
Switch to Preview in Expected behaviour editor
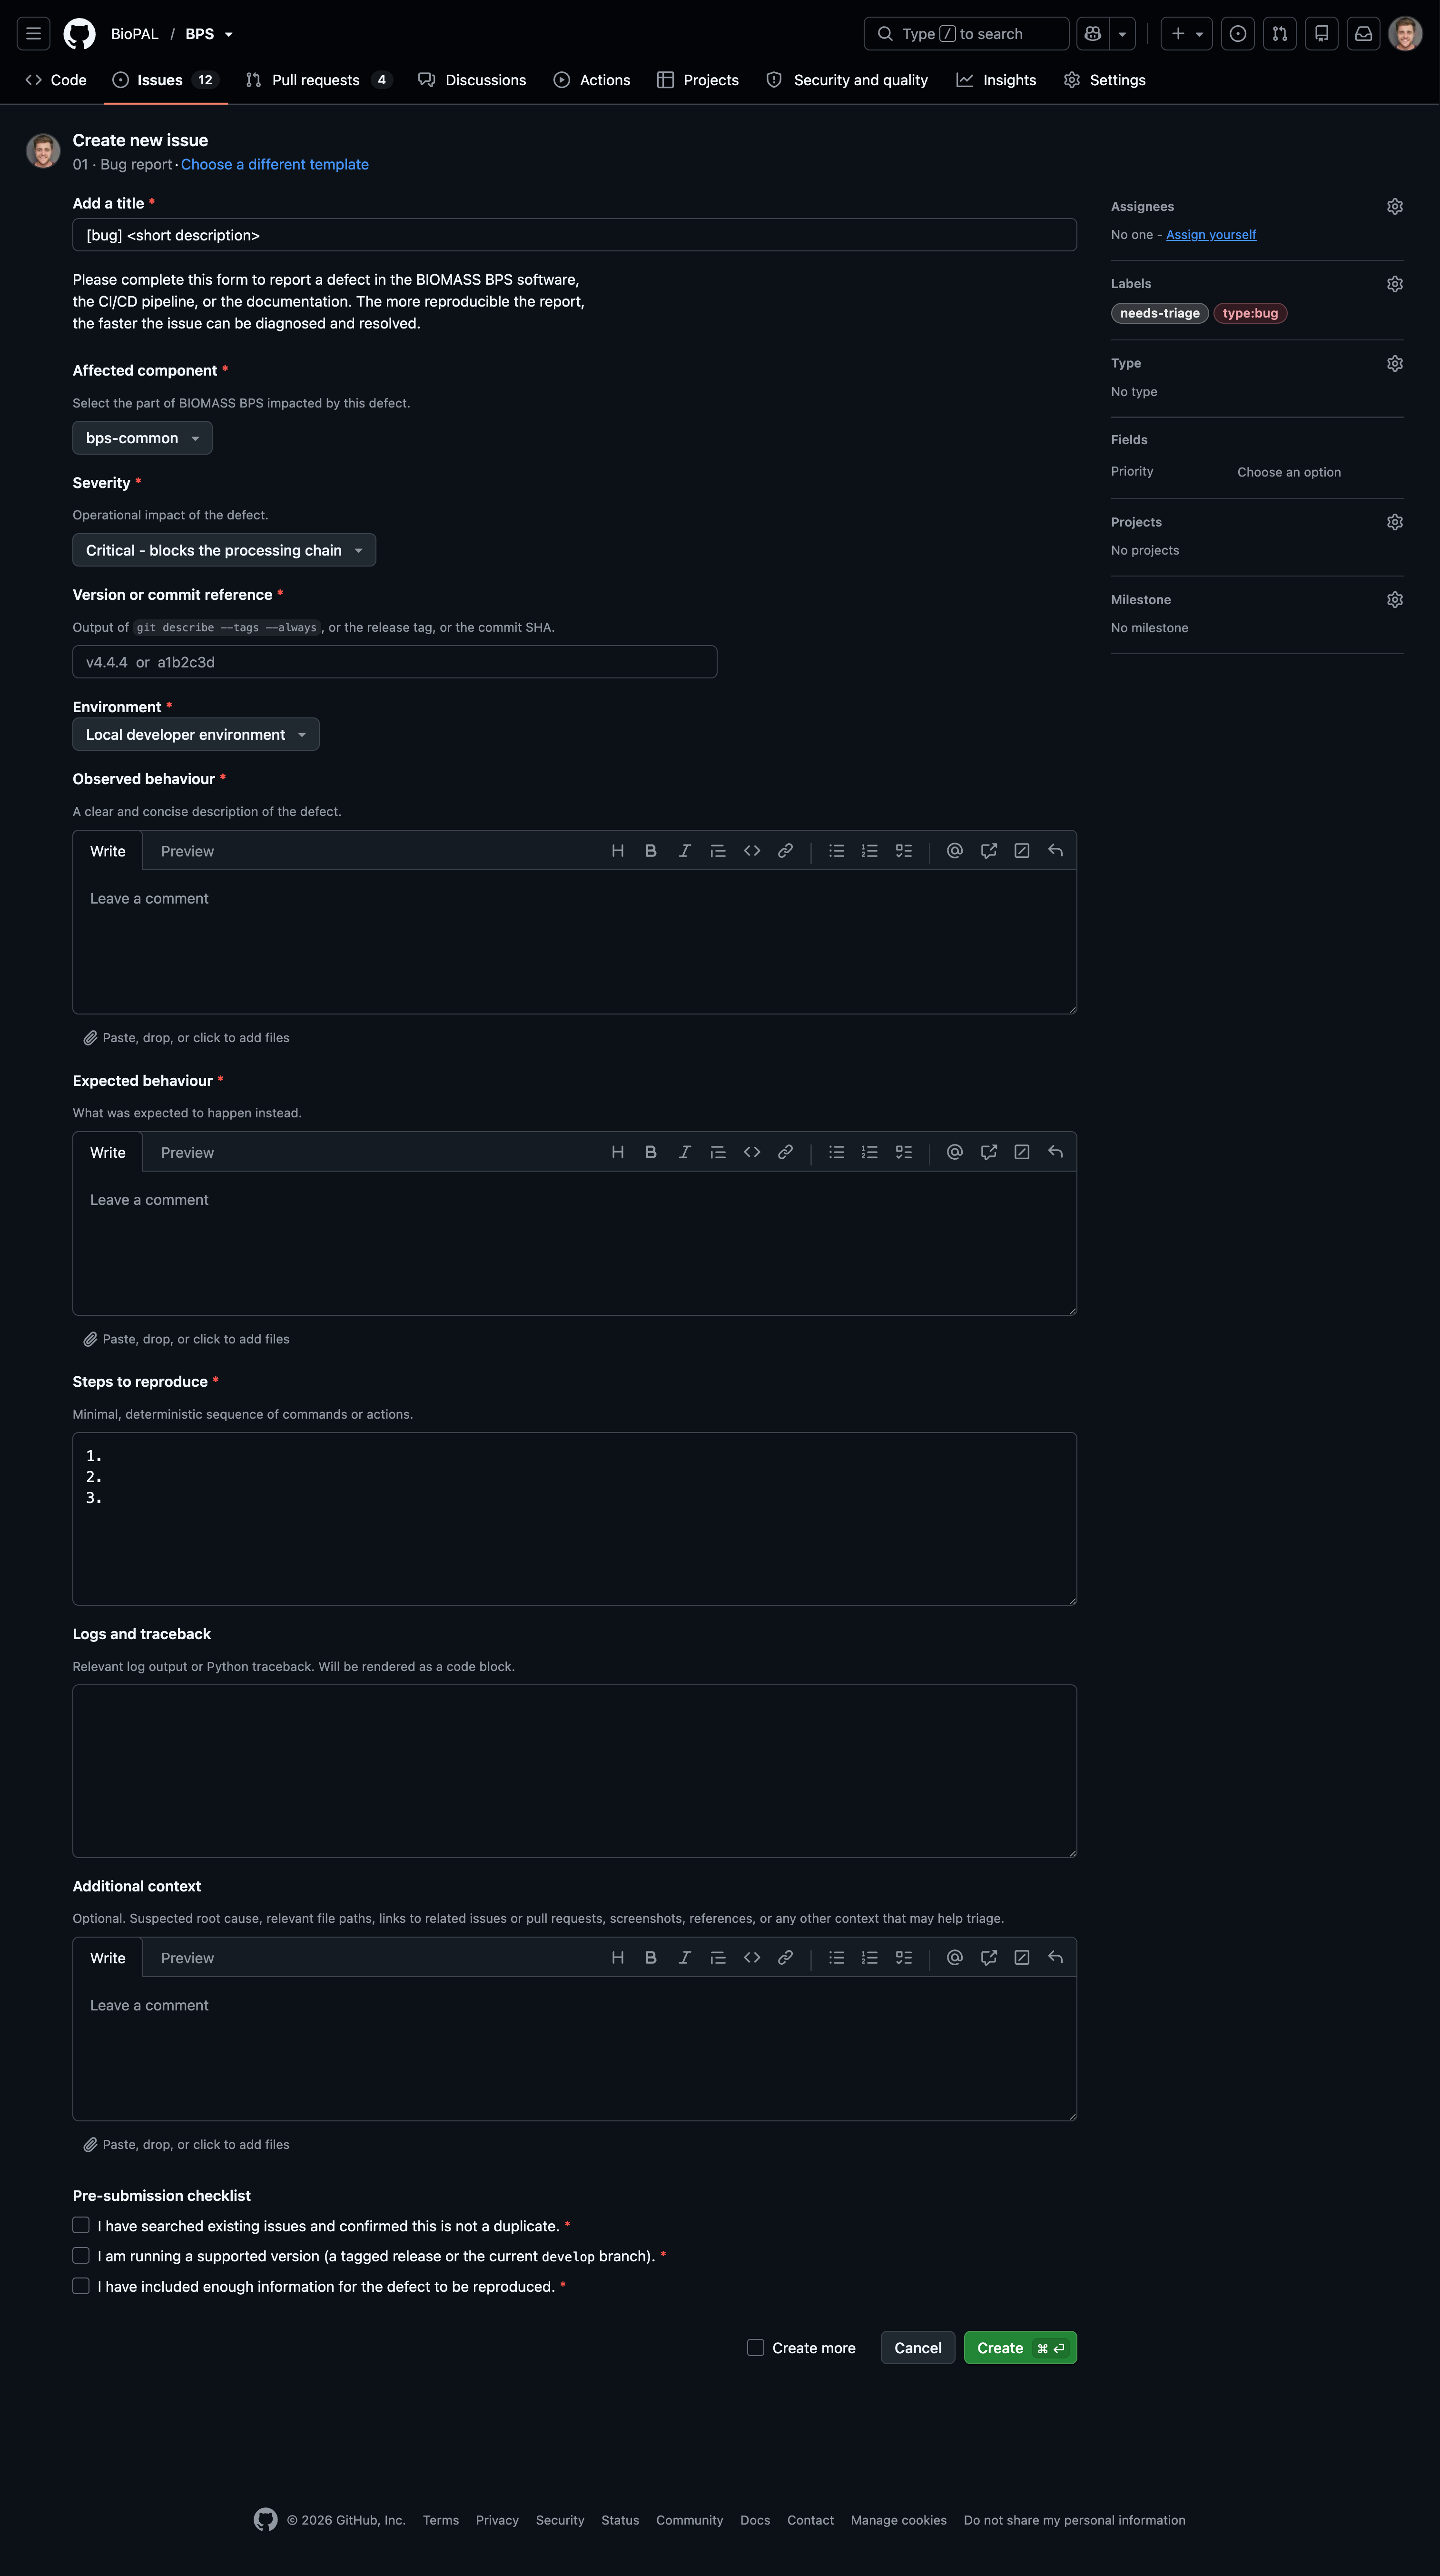tap(187, 1152)
